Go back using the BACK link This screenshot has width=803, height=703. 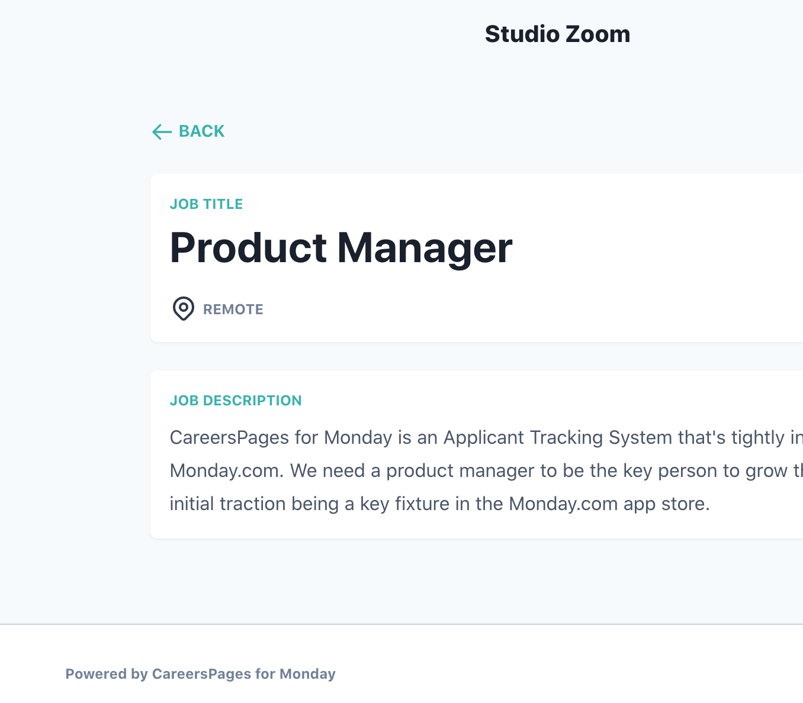(x=188, y=131)
